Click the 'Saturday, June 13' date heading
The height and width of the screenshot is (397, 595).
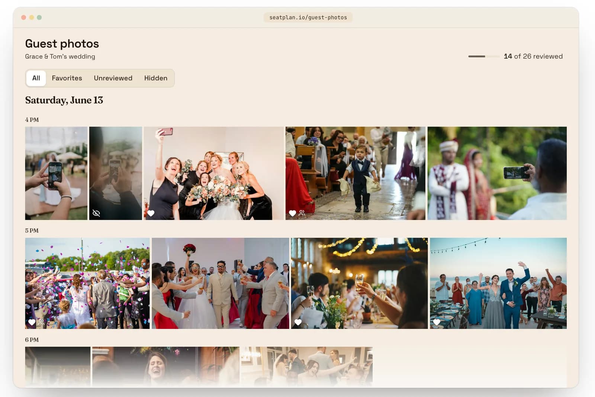[x=64, y=100]
